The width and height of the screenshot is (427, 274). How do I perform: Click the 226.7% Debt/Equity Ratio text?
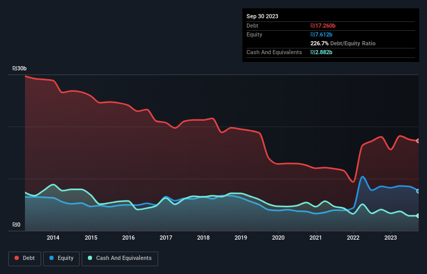(343, 43)
